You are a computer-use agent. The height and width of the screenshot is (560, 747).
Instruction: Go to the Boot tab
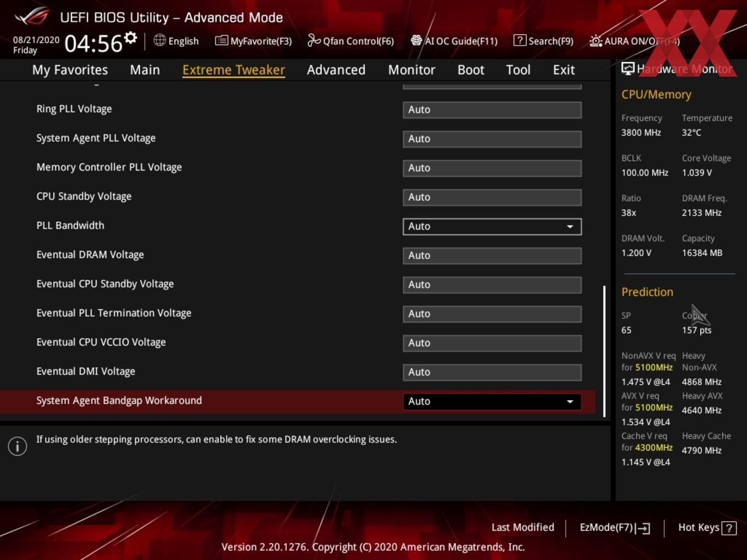(471, 70)
